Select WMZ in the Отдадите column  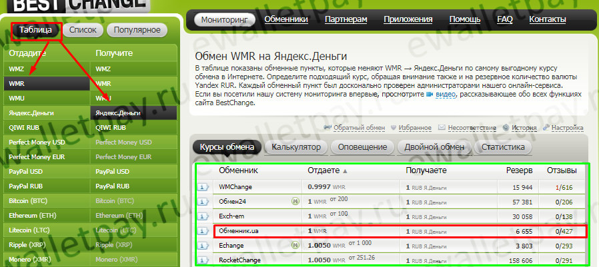coord(47,69)
